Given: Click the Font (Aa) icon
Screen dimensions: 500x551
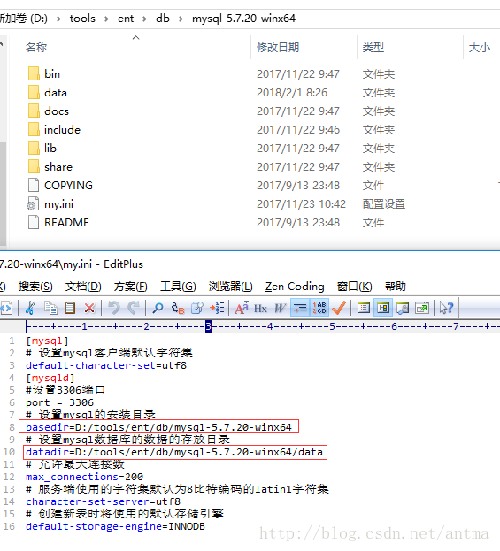Looking at the screenshot, I should click(x=242, y=308).
